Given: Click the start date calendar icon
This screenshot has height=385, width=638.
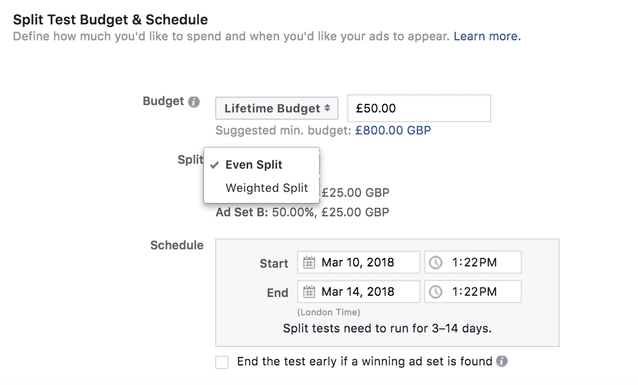Looking at the screenshot, I should coord(309,262).
